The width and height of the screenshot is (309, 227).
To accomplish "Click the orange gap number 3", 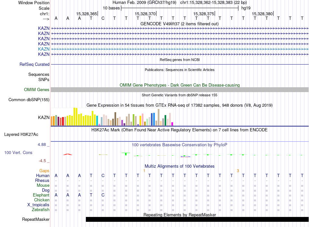I will (238, 171).
